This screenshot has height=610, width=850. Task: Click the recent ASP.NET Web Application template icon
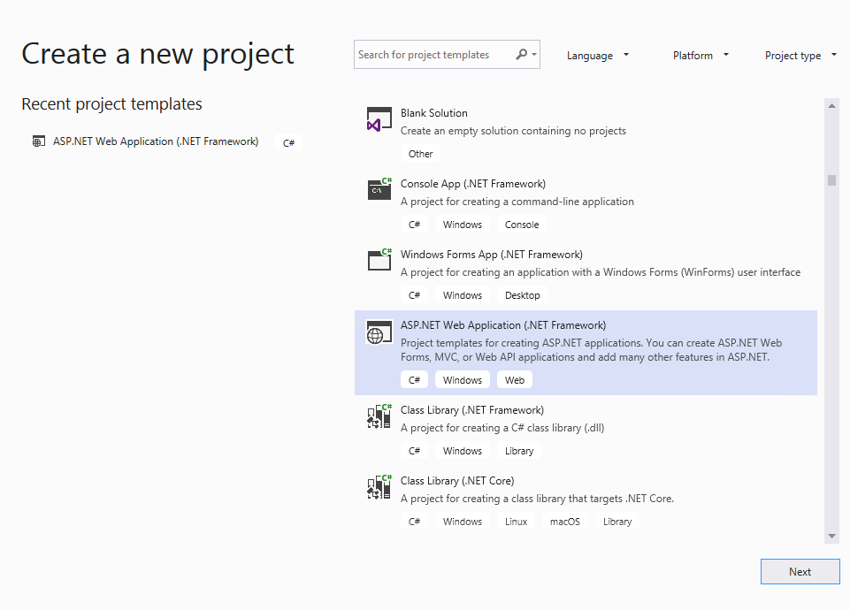coord(38,141)
